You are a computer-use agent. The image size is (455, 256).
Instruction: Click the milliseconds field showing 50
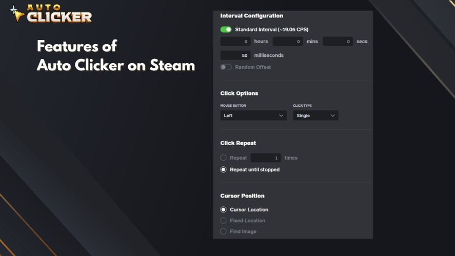point(235,55)
